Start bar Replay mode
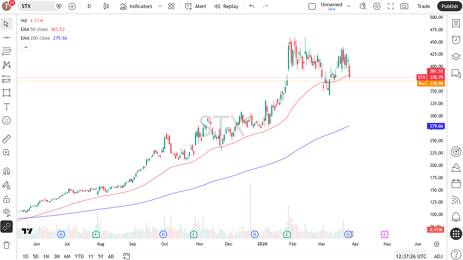This screenshot has height=260, width=463. [226, 6]
